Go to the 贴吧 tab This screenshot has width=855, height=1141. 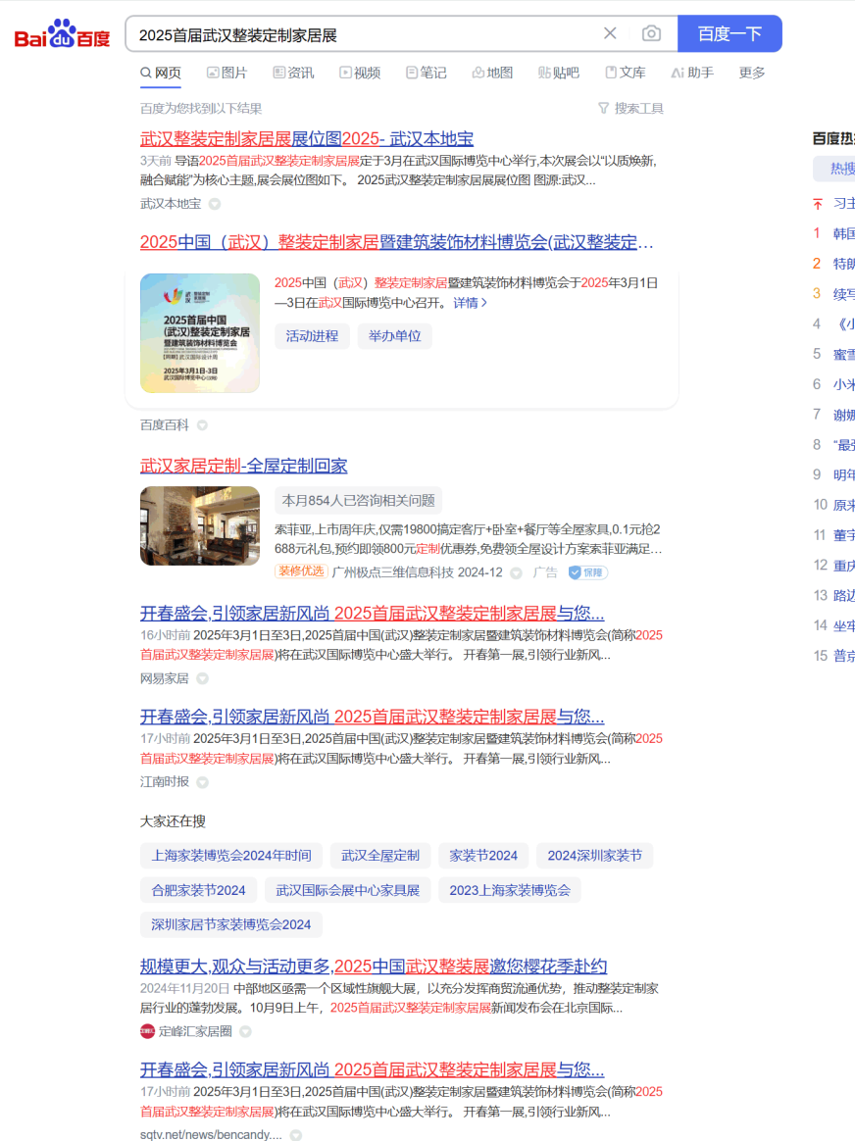tap(559, 73)
